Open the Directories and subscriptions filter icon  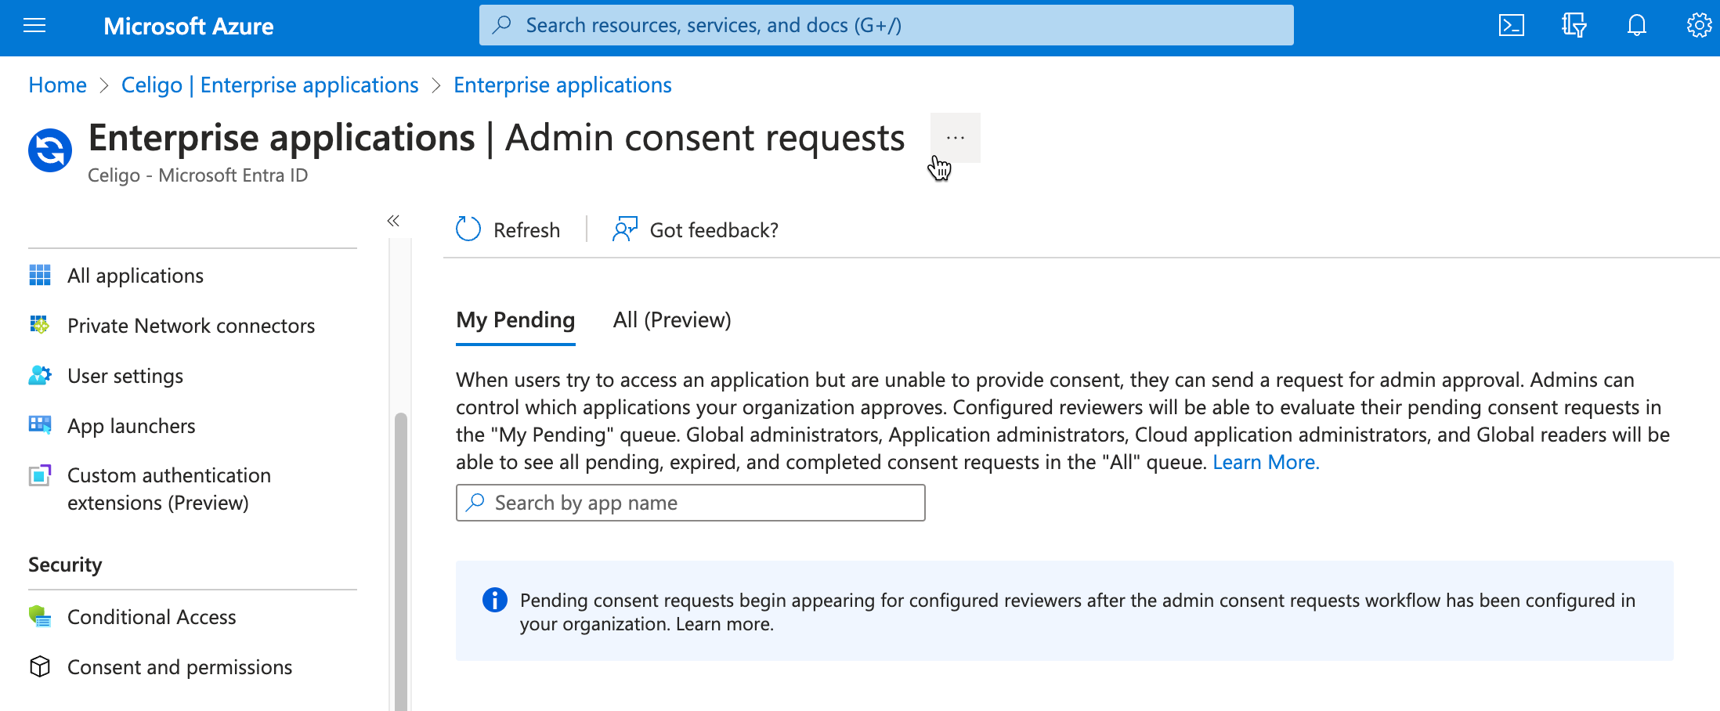tap(1574, 26)
